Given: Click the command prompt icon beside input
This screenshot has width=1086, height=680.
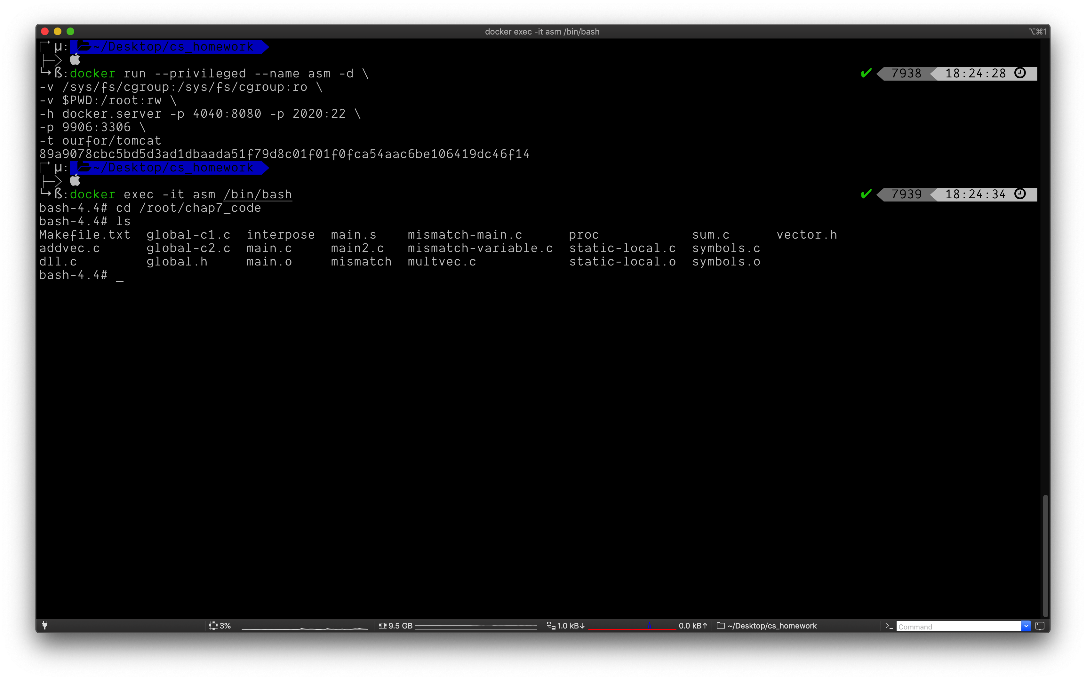Looking at the screenshot, I should 889,626.
